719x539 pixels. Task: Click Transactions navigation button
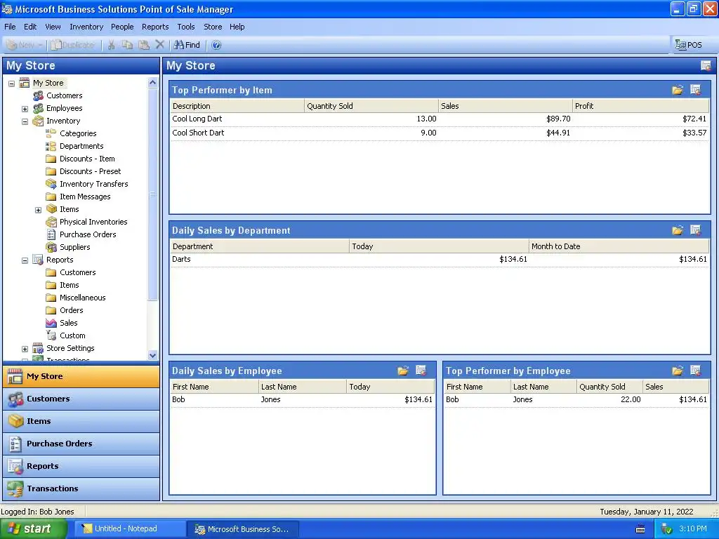pos(81,488)
